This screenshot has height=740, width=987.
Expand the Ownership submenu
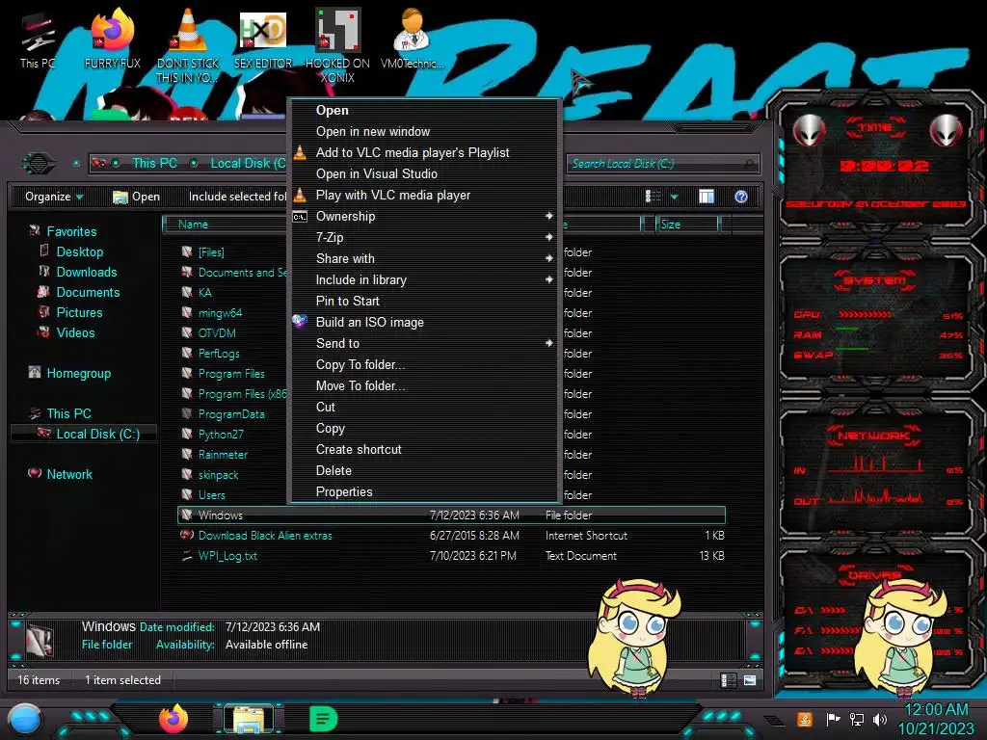click(x=425, y=217)
